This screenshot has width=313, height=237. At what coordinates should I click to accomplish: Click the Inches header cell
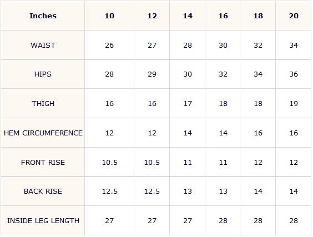[43, 16]
